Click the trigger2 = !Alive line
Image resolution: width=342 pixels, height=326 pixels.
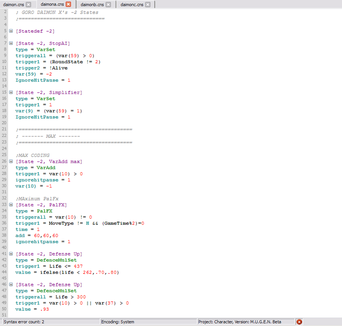pos(41,68)
